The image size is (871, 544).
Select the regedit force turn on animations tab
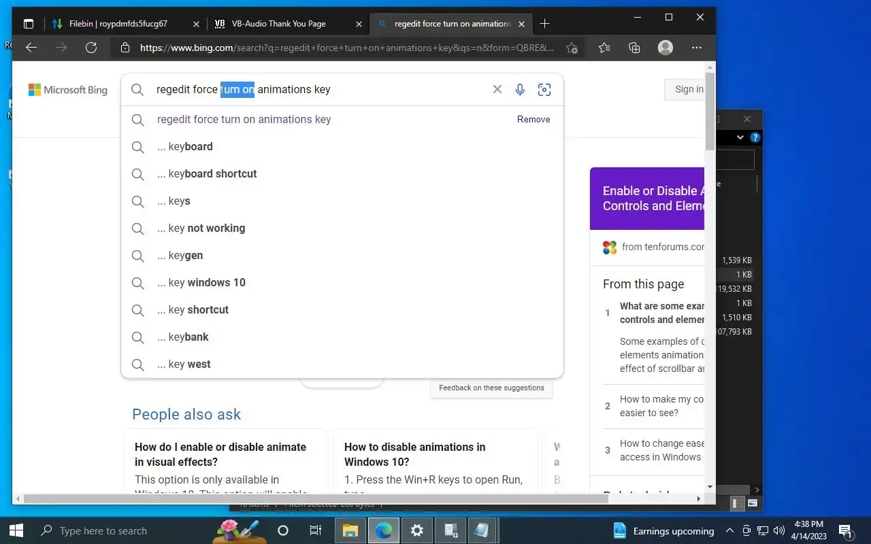pyautogui.click(x=450, y=24)
